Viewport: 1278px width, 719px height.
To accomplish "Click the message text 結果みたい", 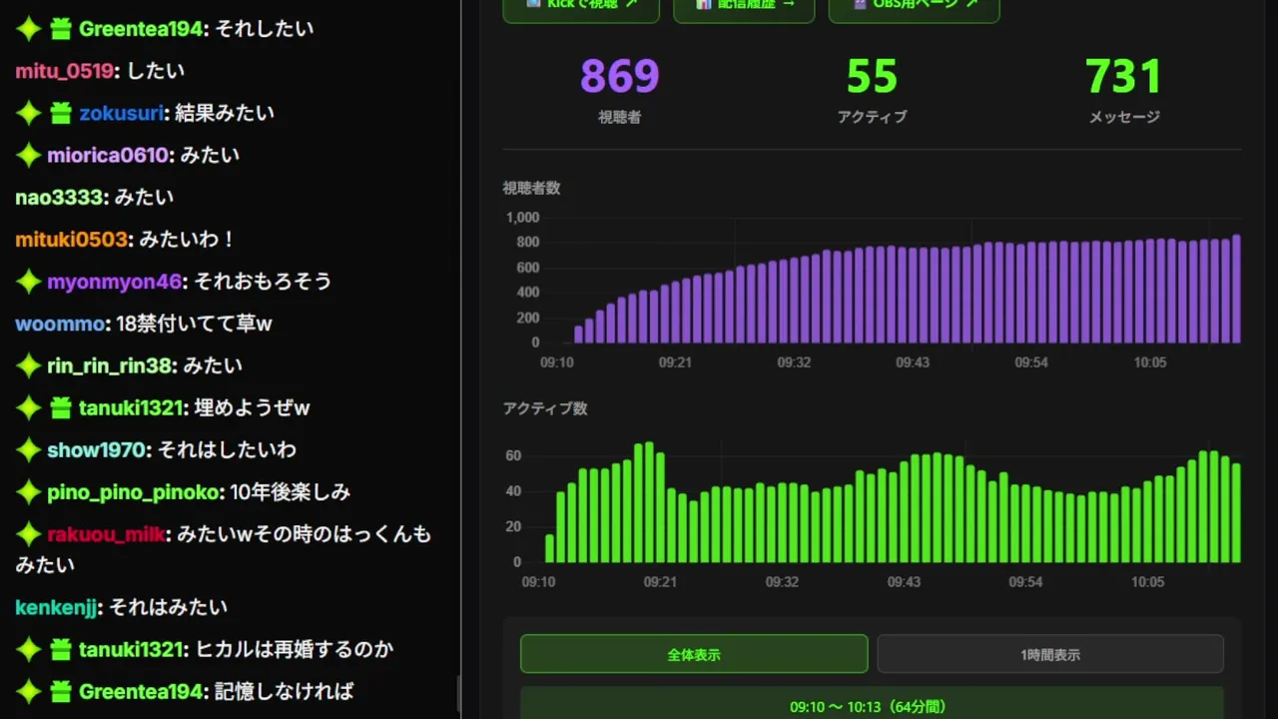I will pos(225,113).
